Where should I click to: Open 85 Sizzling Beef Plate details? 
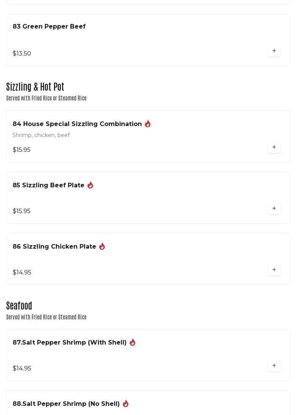(48, 185)
